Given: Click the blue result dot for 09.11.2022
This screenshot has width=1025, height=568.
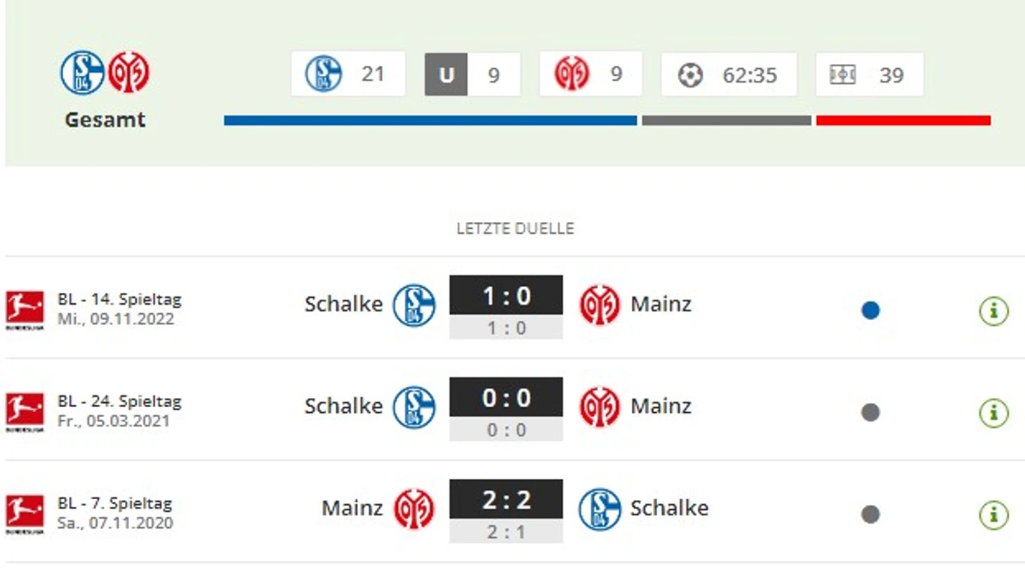Looking at the screenshot, I should (x=871, y=310).
